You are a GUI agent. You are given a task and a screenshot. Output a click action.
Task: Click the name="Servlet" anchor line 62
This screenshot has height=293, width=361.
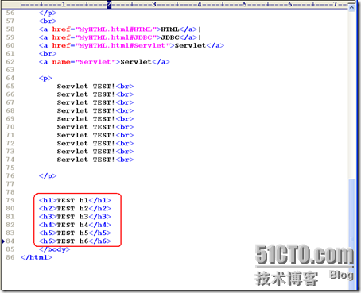point(104,62)
